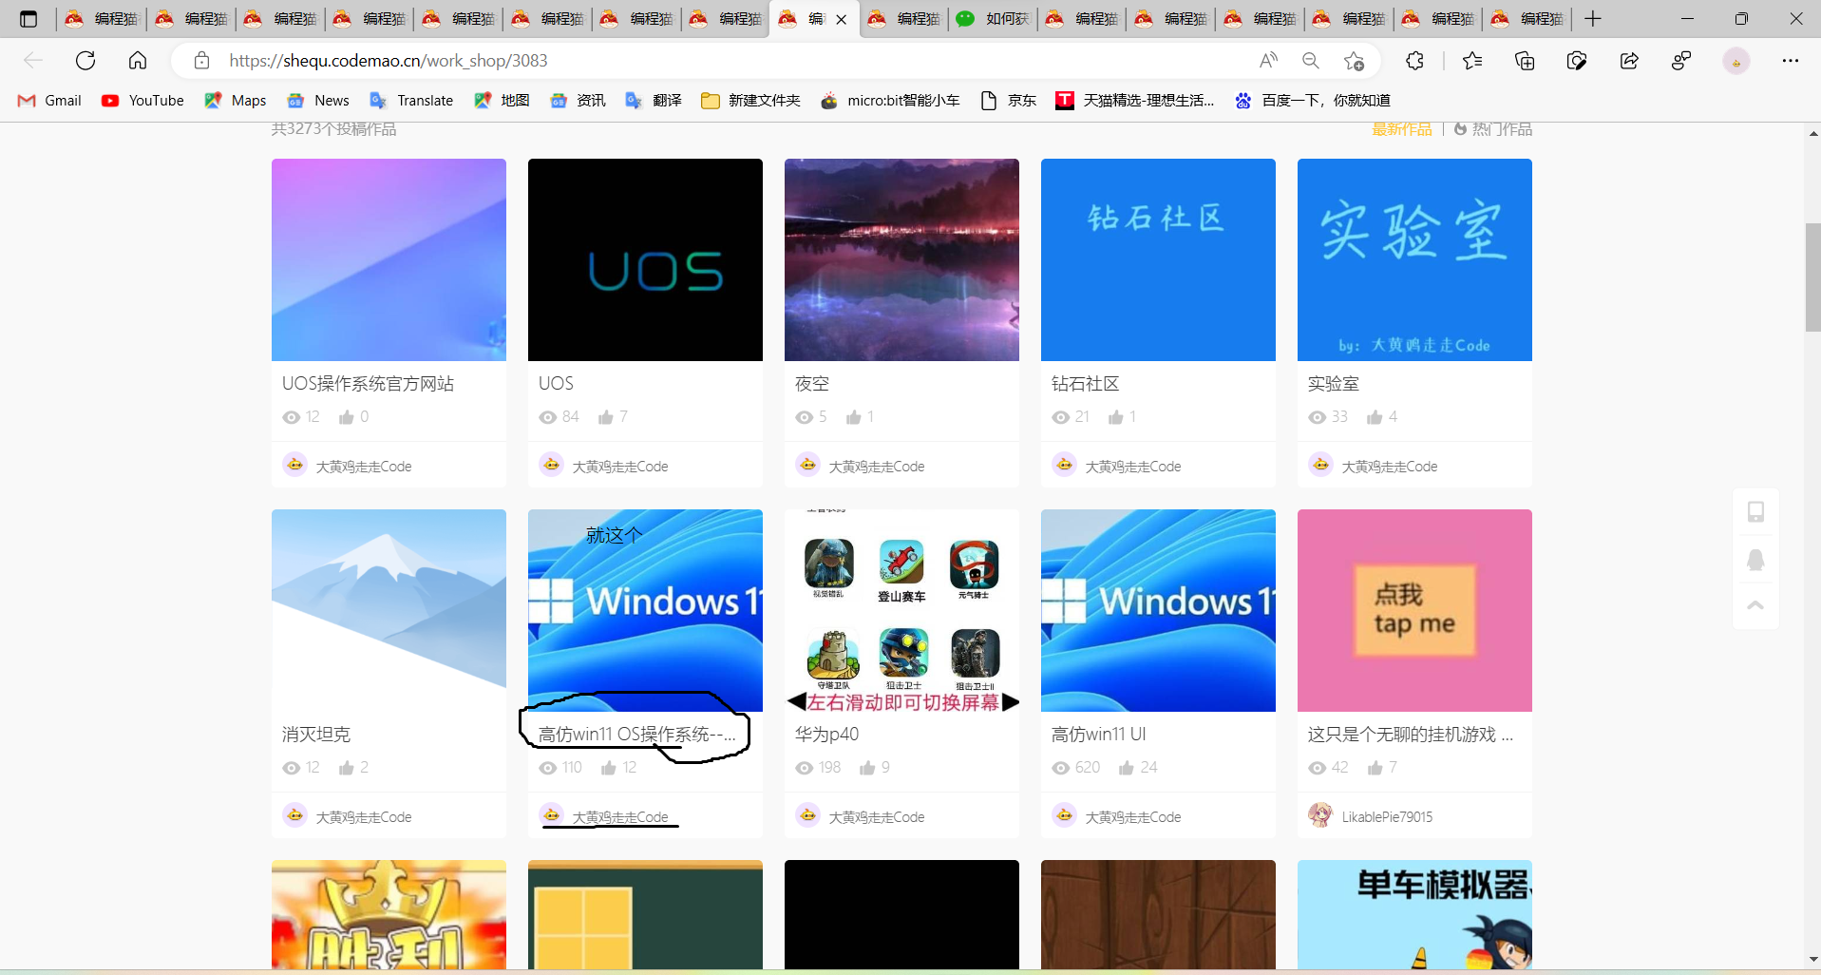
Task: Click the 钻石社区 work title
Action: point(1086,384)
